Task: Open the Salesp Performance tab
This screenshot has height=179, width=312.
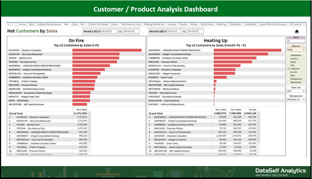Action: (49, 24)
